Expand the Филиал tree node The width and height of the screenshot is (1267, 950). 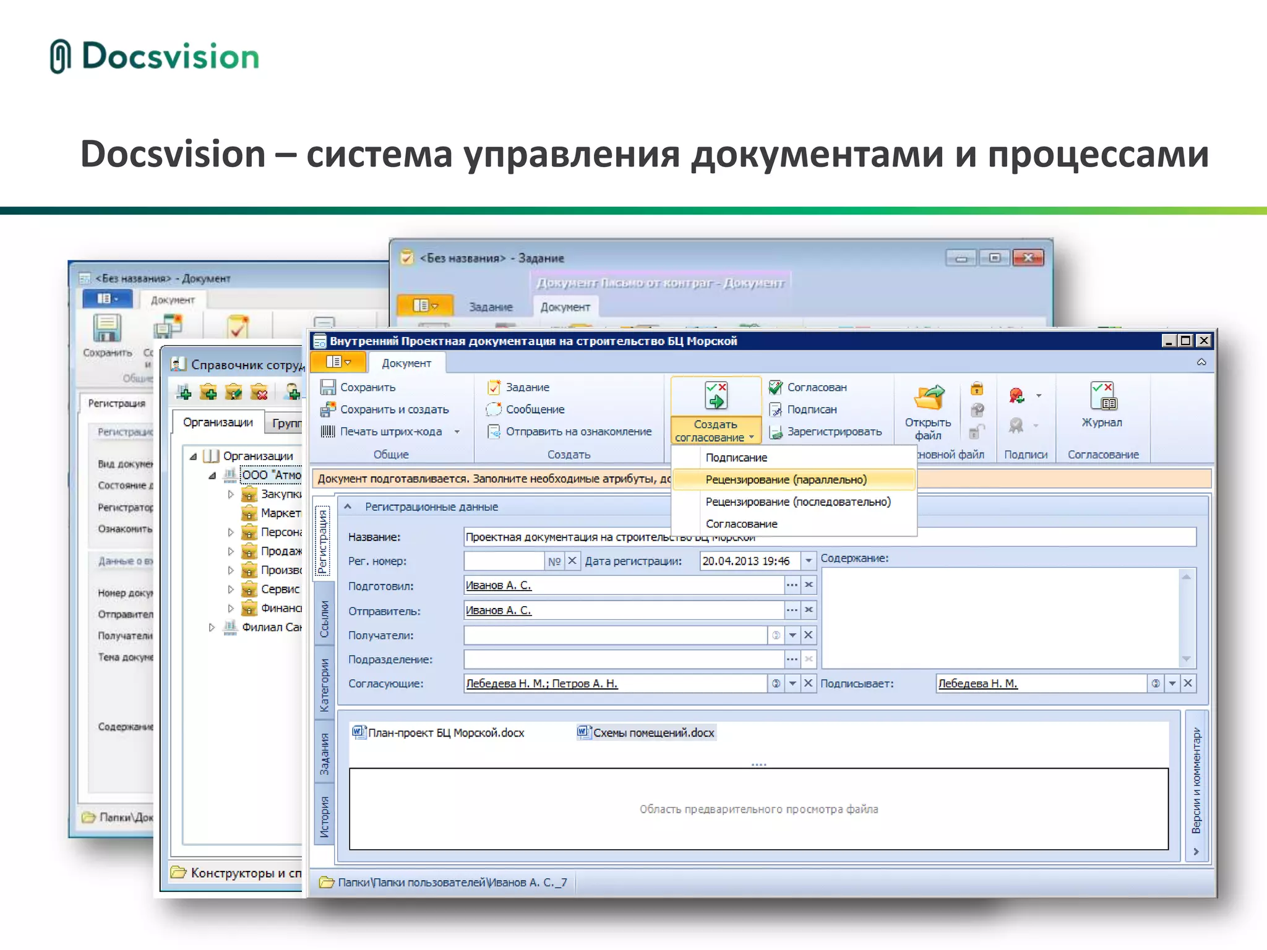point(212,627)
